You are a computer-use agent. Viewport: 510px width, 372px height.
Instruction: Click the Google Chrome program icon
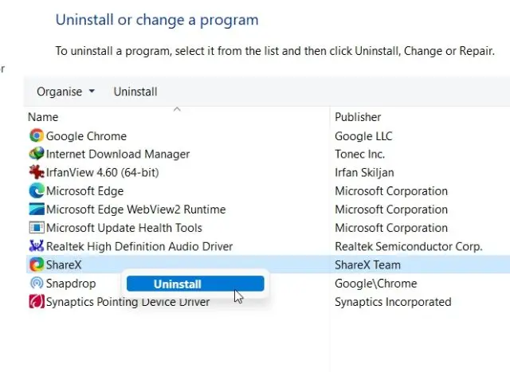click(x=37, y=135)
